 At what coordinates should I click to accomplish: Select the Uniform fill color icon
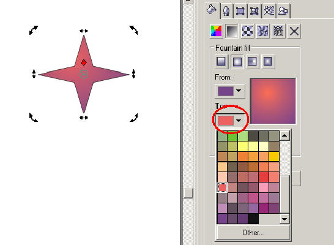point(216,31)
